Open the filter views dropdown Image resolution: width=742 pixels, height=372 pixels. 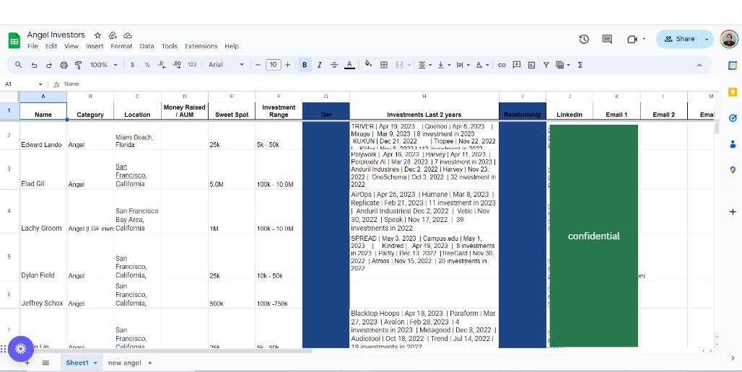(x=563, y=65)
